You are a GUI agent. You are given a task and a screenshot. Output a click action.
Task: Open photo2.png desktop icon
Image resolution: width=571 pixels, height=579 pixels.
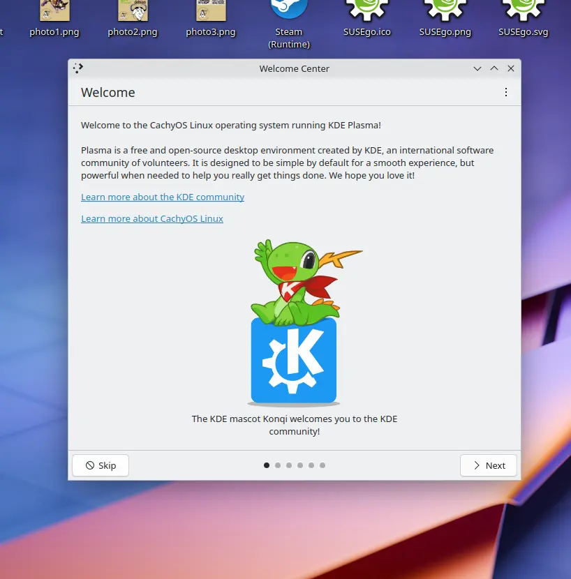133,18
